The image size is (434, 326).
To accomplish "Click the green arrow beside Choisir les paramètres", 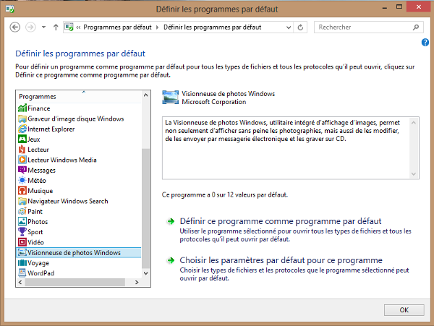I will pos(171,260).
